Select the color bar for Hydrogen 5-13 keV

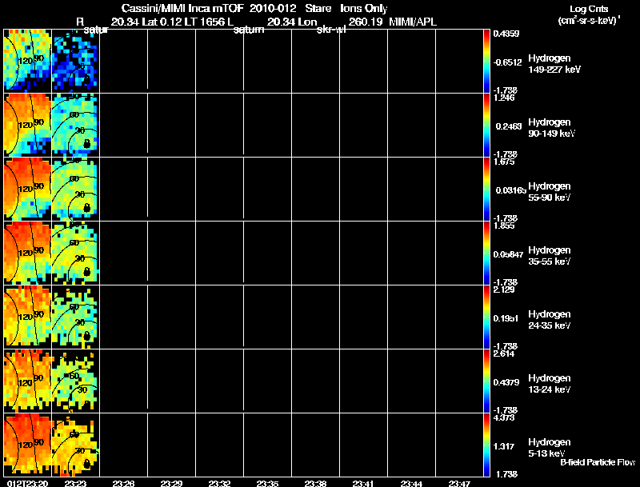pyautogui.click(x=486, y=445)
